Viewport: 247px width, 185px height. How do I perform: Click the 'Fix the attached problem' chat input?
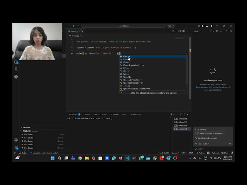(x=213, y=138)
